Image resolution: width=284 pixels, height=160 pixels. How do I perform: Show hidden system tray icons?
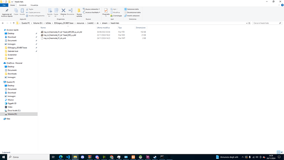coord(243,157)
